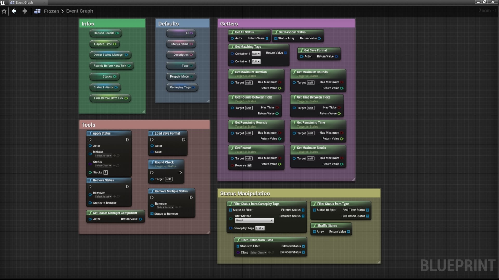Open Gameplay Tags Edit dropdown
Viewport: 499px width, 280px height.
point(260,228)
